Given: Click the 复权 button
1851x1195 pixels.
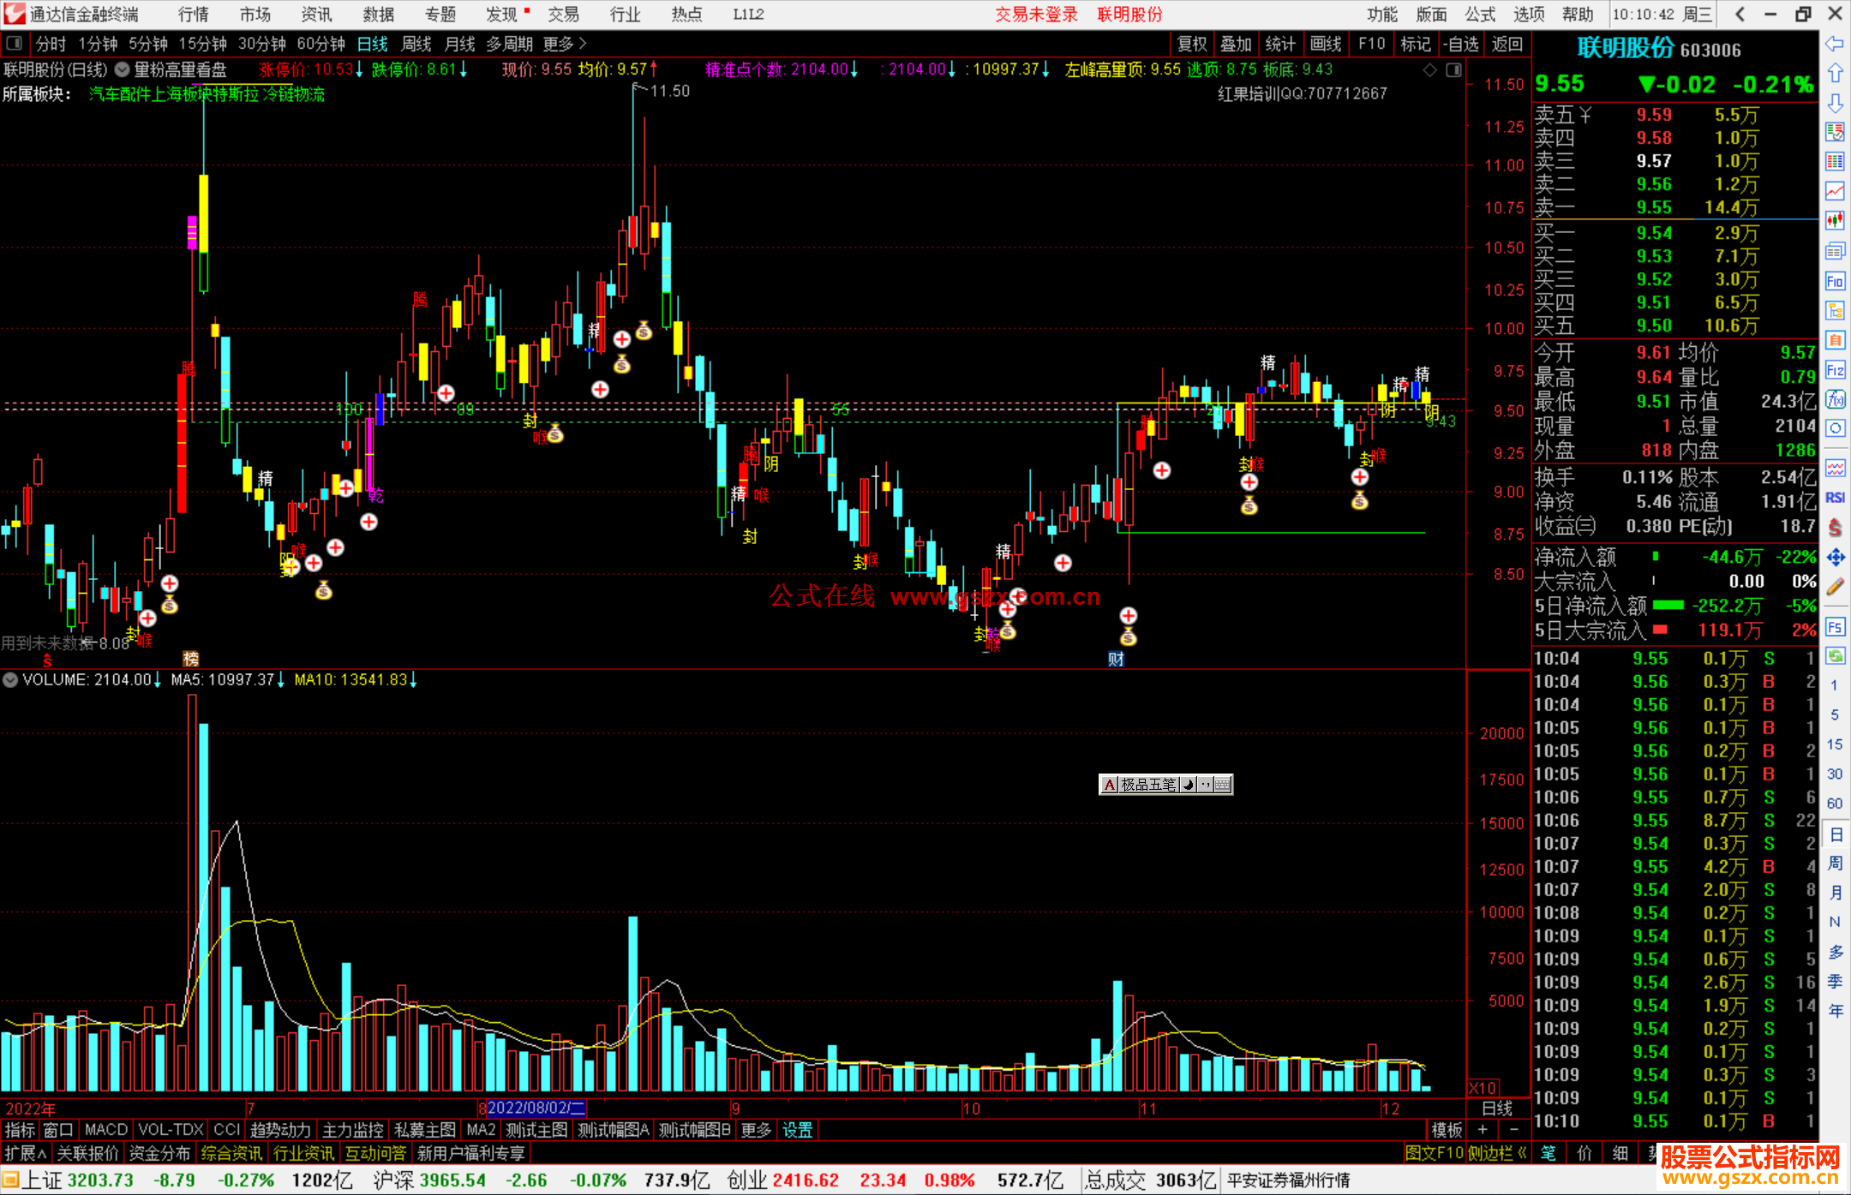Looking at the screenshot, I should tap(1192, 44).
